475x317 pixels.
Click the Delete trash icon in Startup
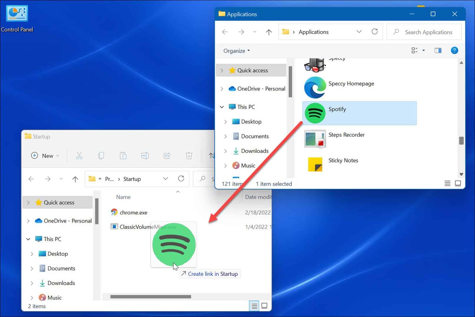pyautogui.click(x=189, y=156)
